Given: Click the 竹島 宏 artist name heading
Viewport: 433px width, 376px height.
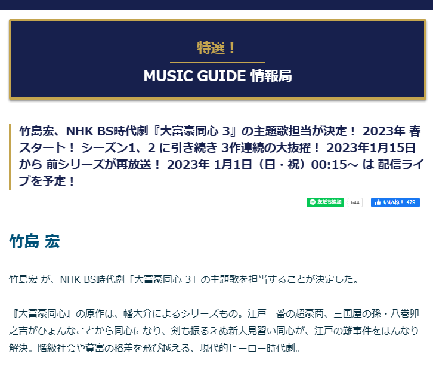Looking at the screenshot, I should [x=35, y=241].
